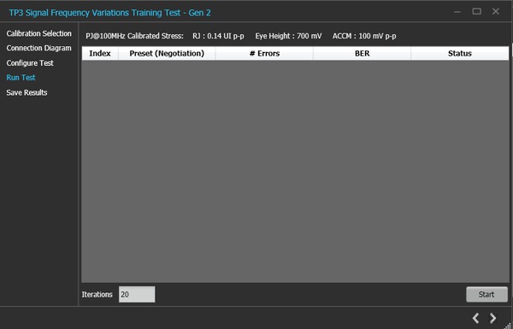Open Save Results step
Screen dimensions: 513x329
pos(27,92)
